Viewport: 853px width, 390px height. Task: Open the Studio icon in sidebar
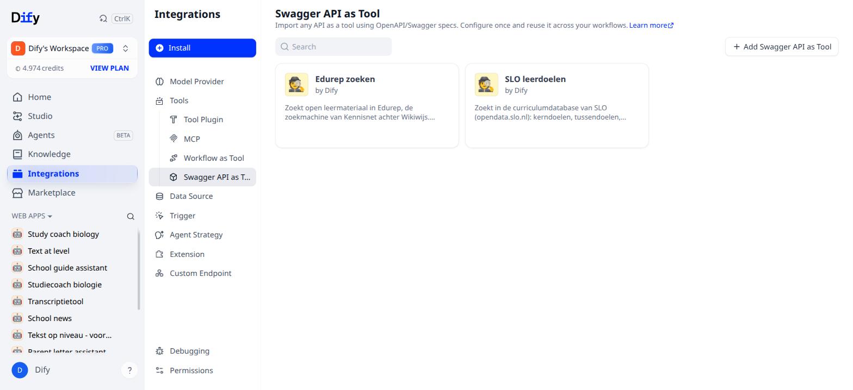coord(17,116)
